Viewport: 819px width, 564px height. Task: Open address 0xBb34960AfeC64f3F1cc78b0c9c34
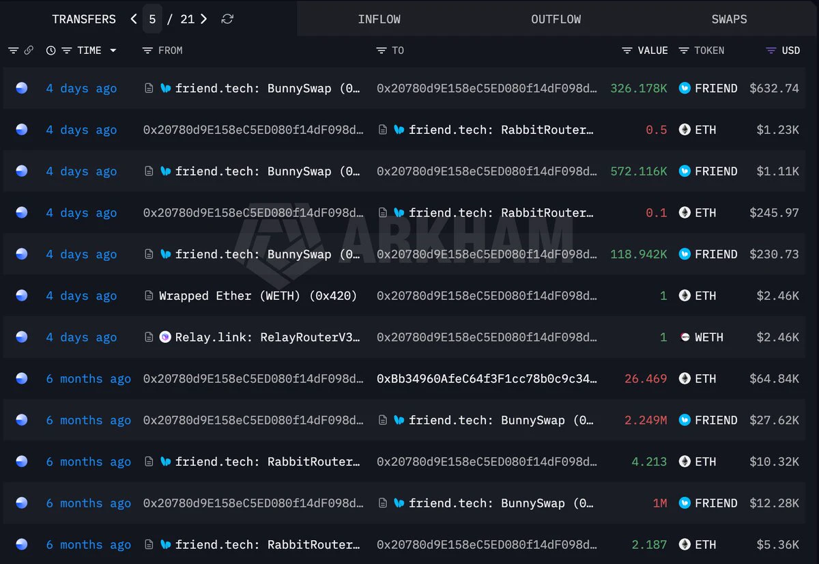click(x=487, y=378)
